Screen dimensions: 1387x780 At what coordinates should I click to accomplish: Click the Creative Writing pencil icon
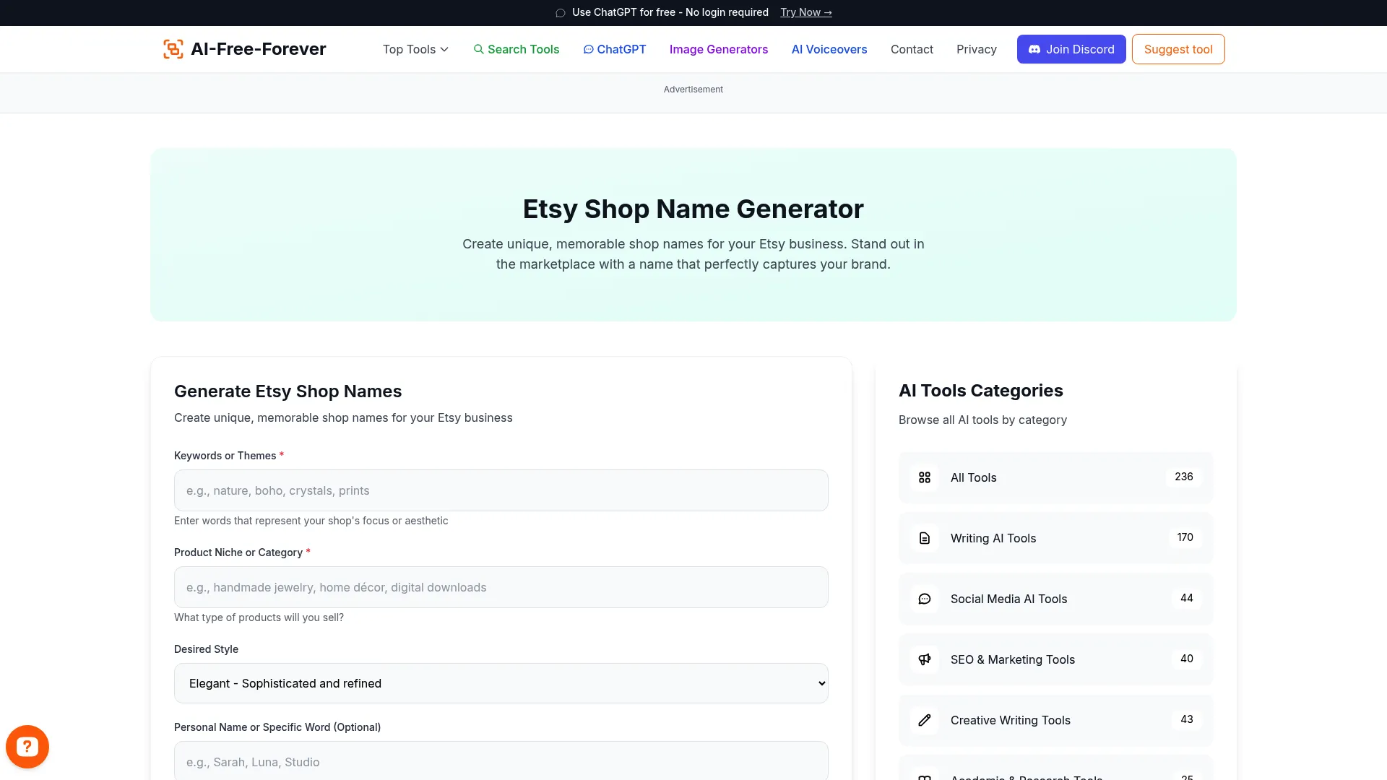(x=925, y=720)
